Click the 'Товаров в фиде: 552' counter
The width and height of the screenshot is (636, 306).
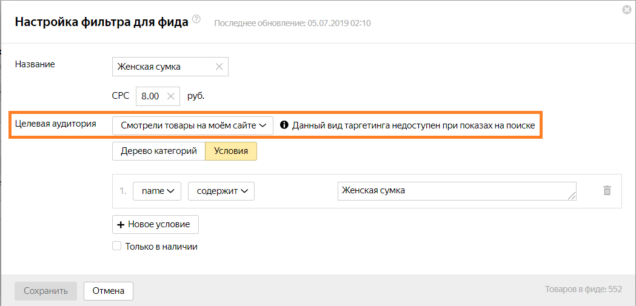[583, 290]
